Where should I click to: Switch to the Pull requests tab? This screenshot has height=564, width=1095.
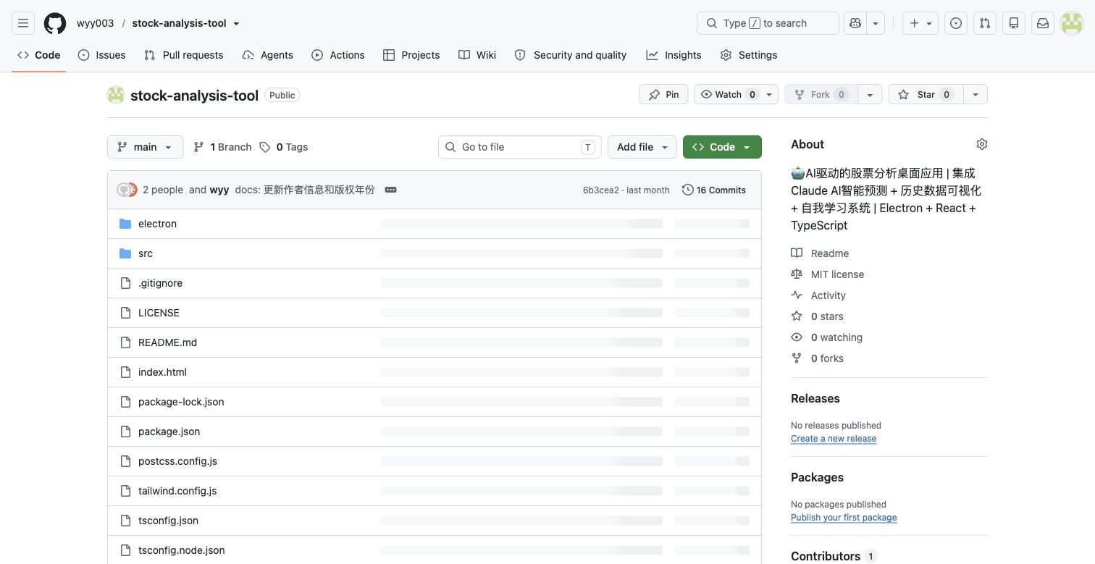point(184,55)
